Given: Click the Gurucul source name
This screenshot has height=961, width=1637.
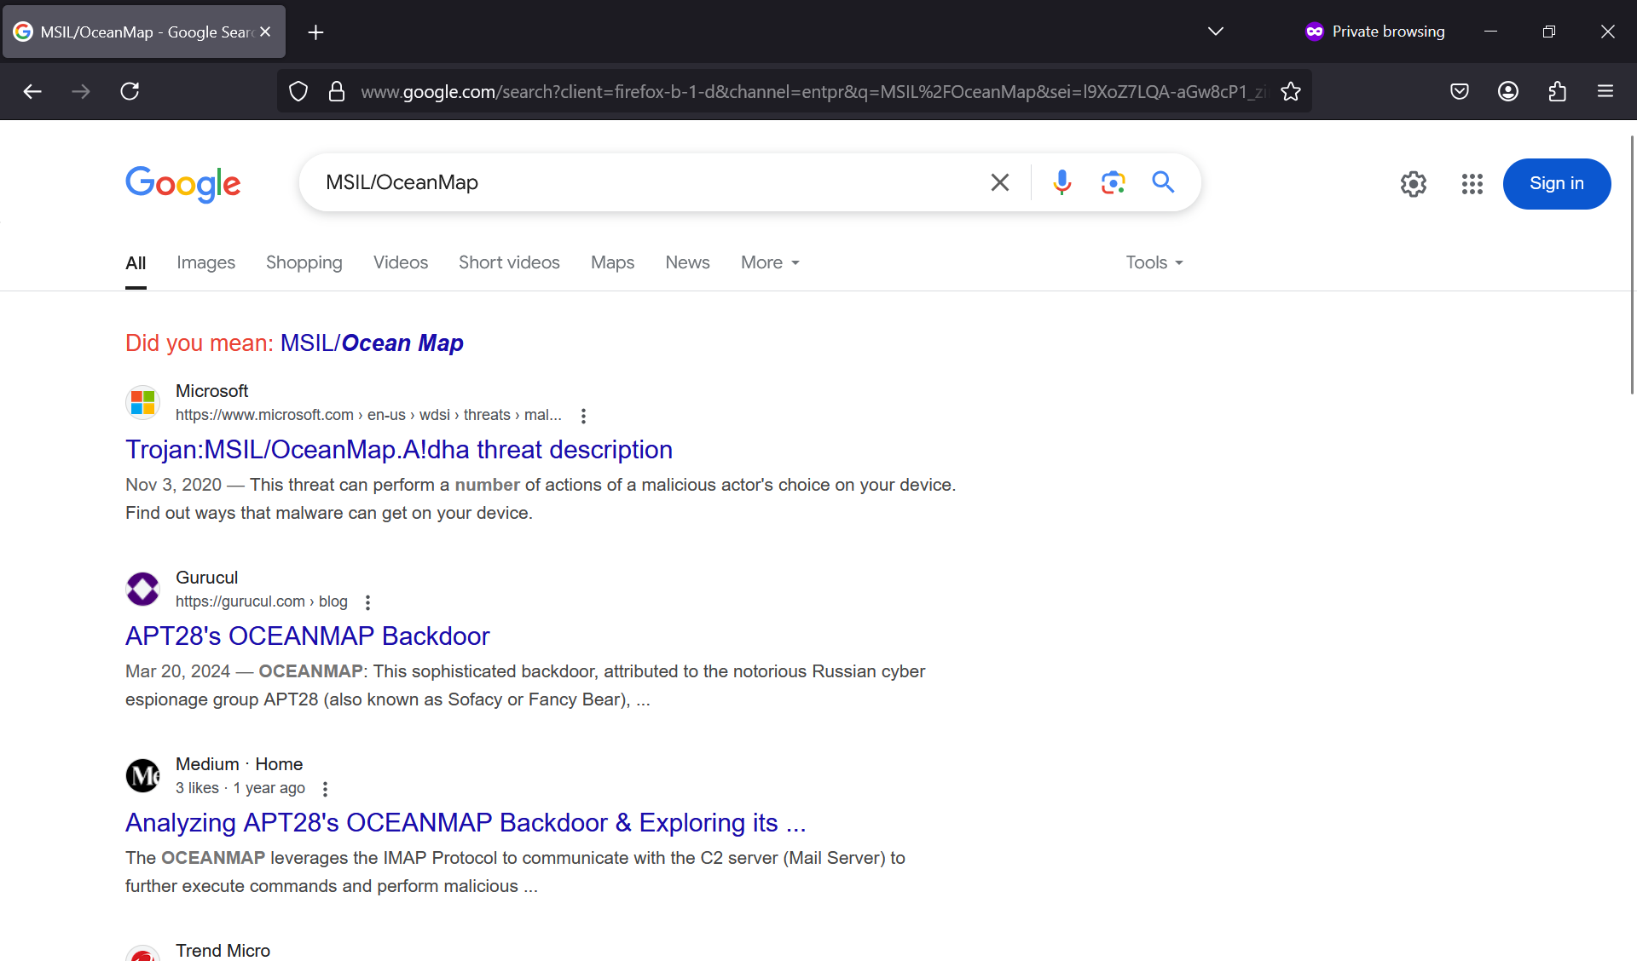Looking at the screenshot, I should click(206, 578).
